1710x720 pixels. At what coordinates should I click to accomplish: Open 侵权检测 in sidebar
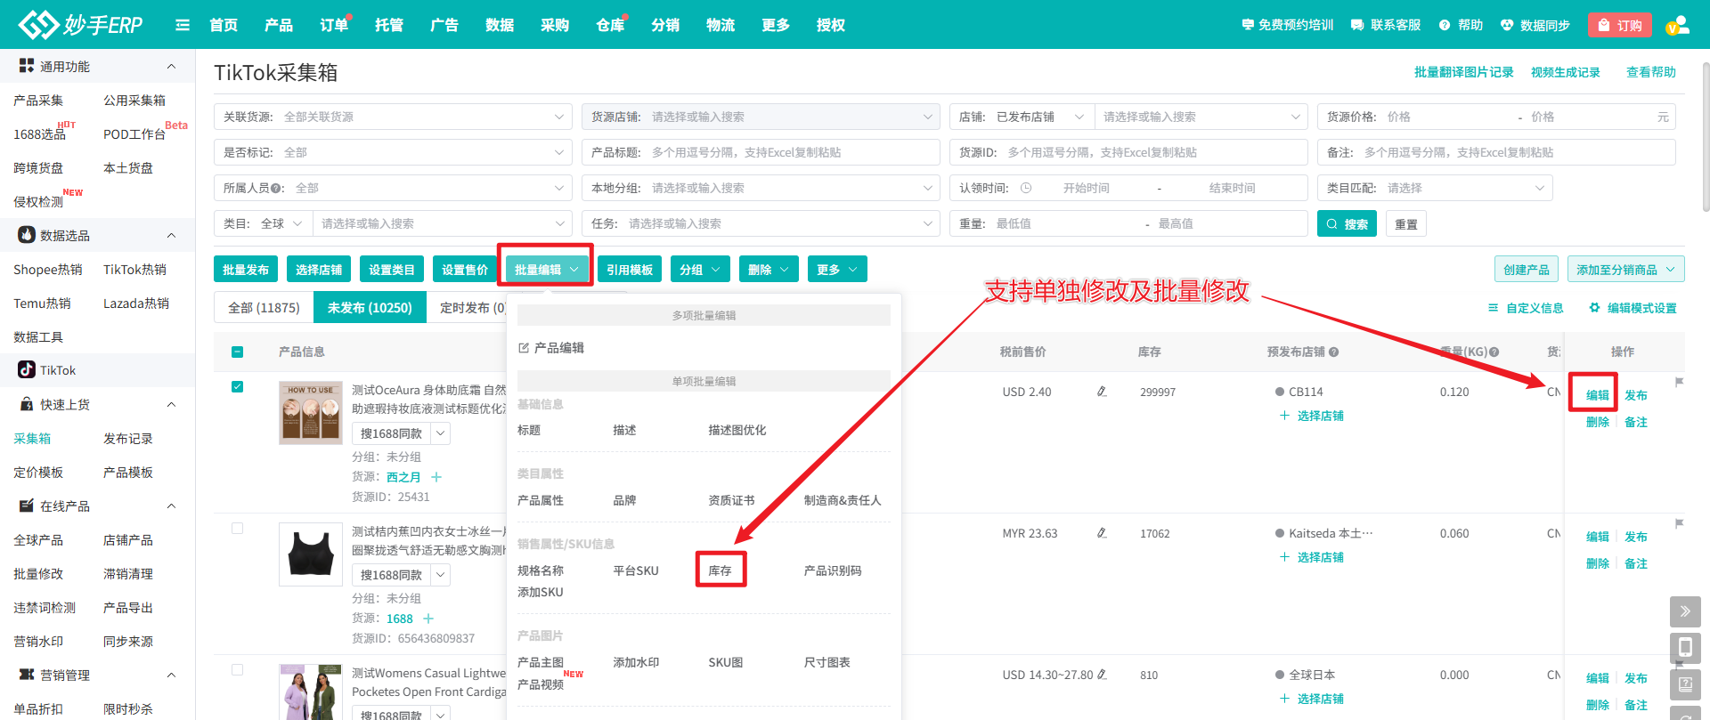38,202
